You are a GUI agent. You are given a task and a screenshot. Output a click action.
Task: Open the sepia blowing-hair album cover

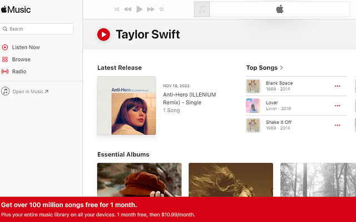tap(231, 180)
